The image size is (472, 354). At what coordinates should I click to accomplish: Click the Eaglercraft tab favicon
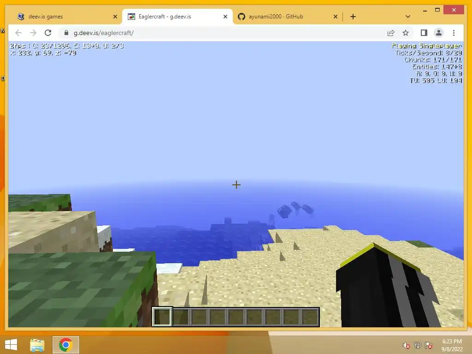pyautogui.click(x=131, y=17)
